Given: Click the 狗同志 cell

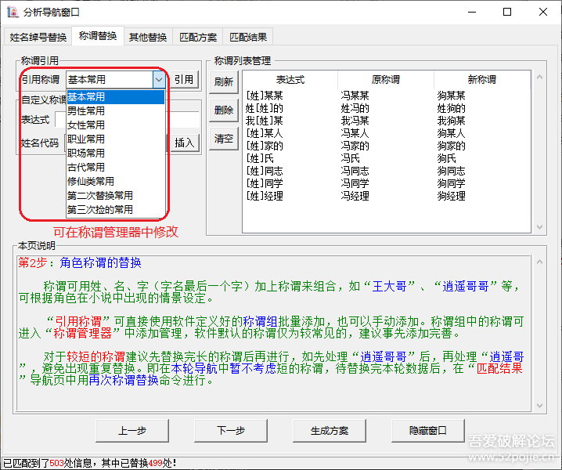Looking at the screenshot, I should (x=452, y=171).
